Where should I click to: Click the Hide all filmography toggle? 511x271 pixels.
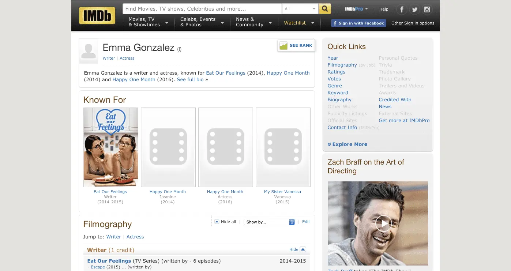tap(225, 222)
